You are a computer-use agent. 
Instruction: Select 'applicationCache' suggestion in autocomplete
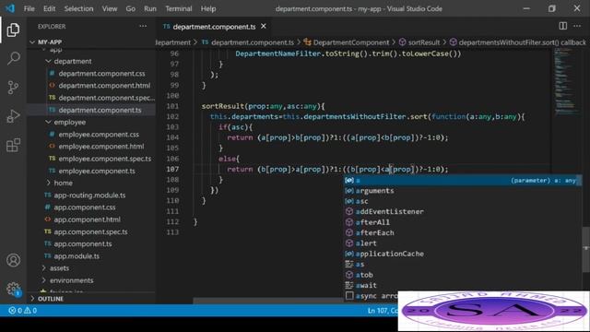coord(463,255)
